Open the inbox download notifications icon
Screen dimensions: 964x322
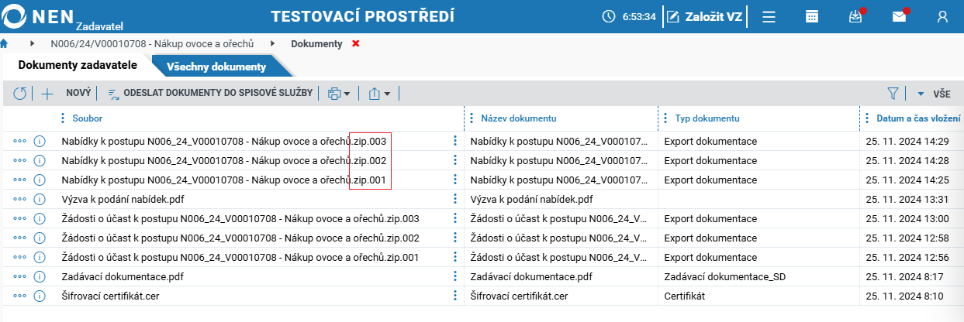855,17
